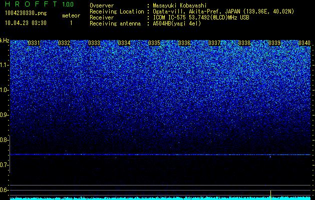
Task: Click the 0338 time marker
Action: (244, 43)
